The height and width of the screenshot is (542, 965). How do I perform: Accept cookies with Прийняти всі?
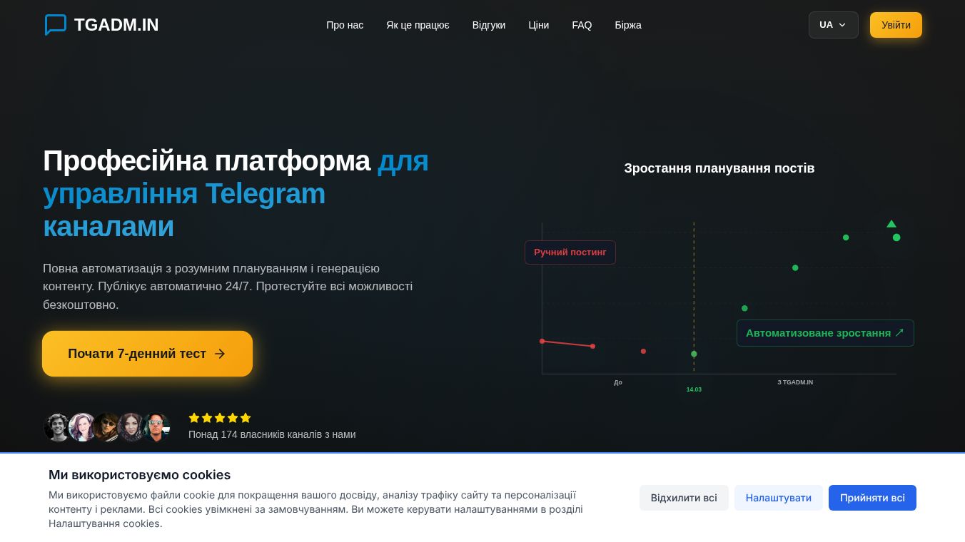click(x=872, y=498)
